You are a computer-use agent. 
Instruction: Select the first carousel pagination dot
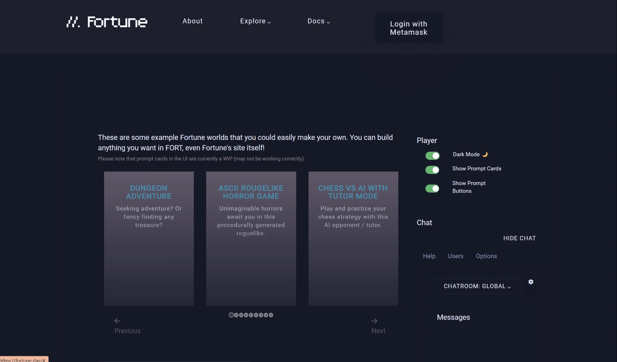[231, 315]
